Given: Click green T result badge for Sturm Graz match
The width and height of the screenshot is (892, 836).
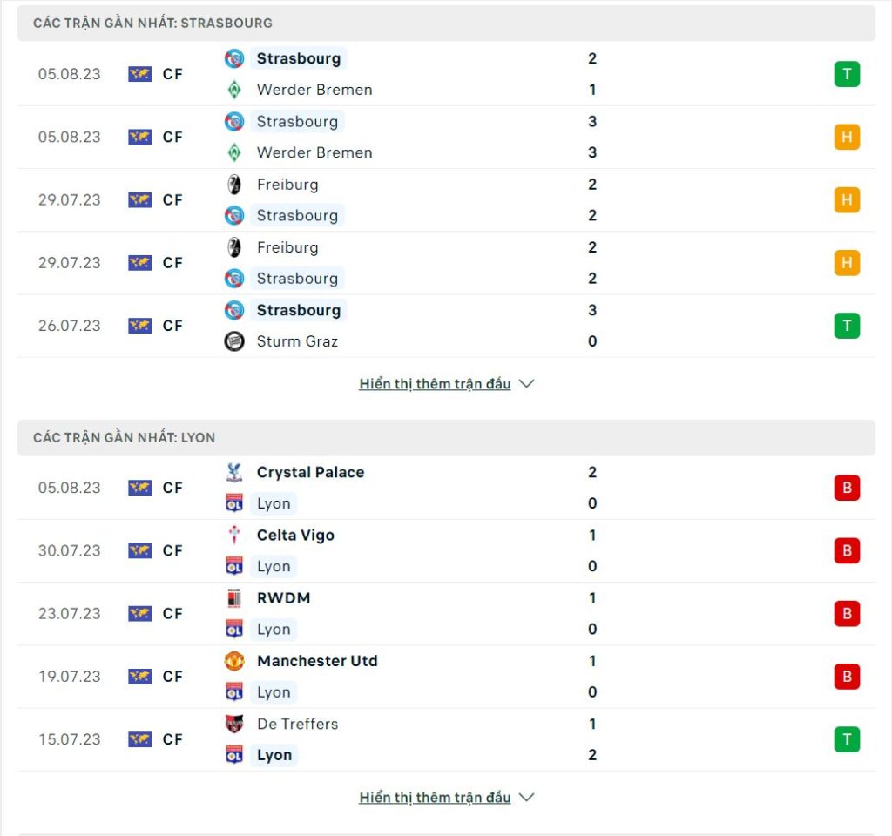Looking at the screenshot, I should click(847, 326).
